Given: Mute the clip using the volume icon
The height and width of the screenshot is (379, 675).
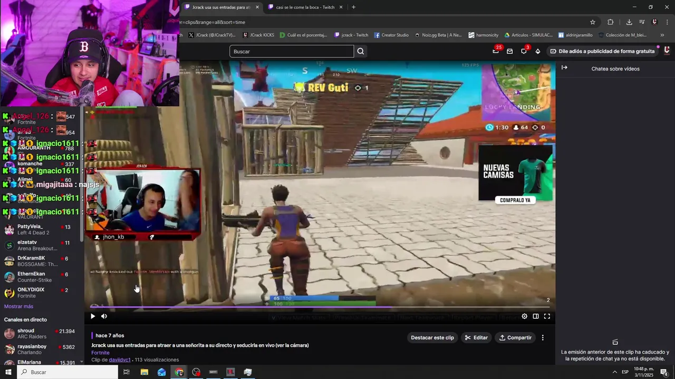Looking at the screenshot, I should pos(104,316).
